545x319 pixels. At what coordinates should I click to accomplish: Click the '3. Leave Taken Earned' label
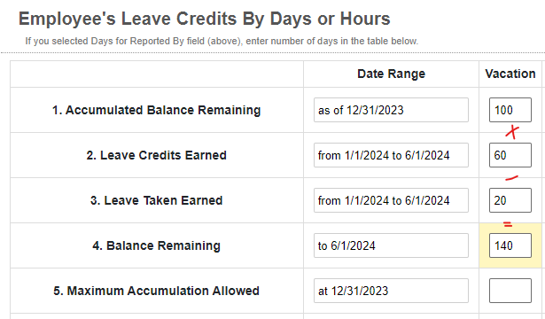(x=156, y=200)
